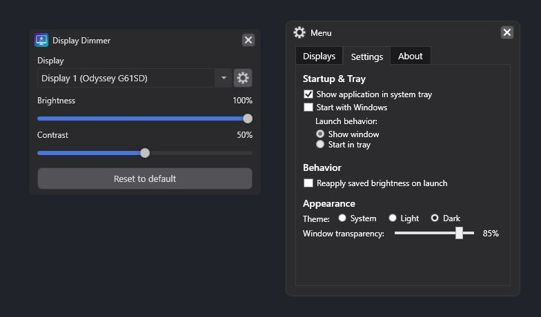Open the About tab
Screen dimensions: 541x317
coord(410,57)
